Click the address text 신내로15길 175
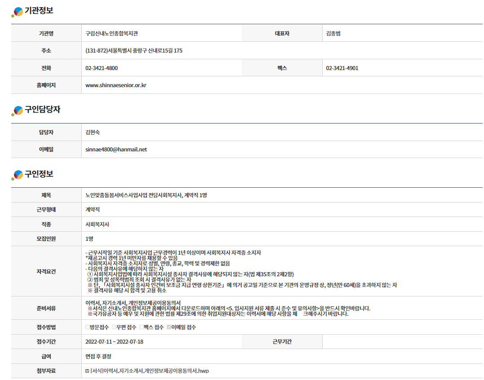 [165, 51]
